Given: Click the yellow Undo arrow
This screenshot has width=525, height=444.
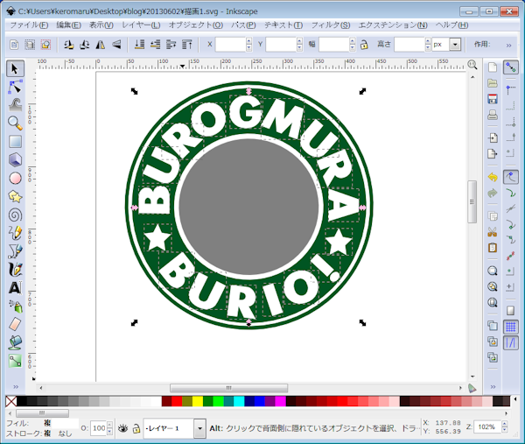Looking at the screenshot, I should [493, 177].
